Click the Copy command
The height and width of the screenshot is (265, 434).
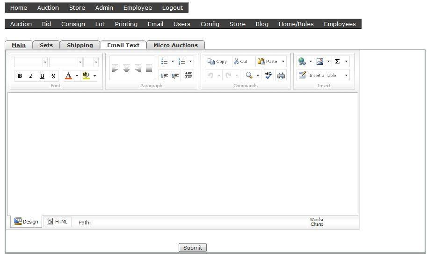tap(217, 61)
